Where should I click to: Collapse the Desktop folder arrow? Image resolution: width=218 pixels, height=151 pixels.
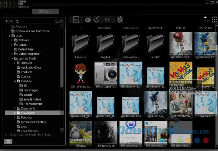(15, 81)
